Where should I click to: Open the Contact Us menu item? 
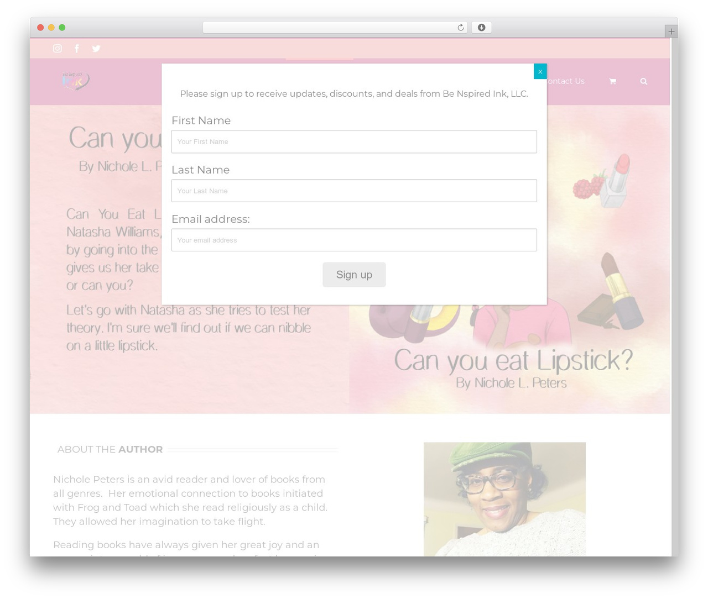565,81
